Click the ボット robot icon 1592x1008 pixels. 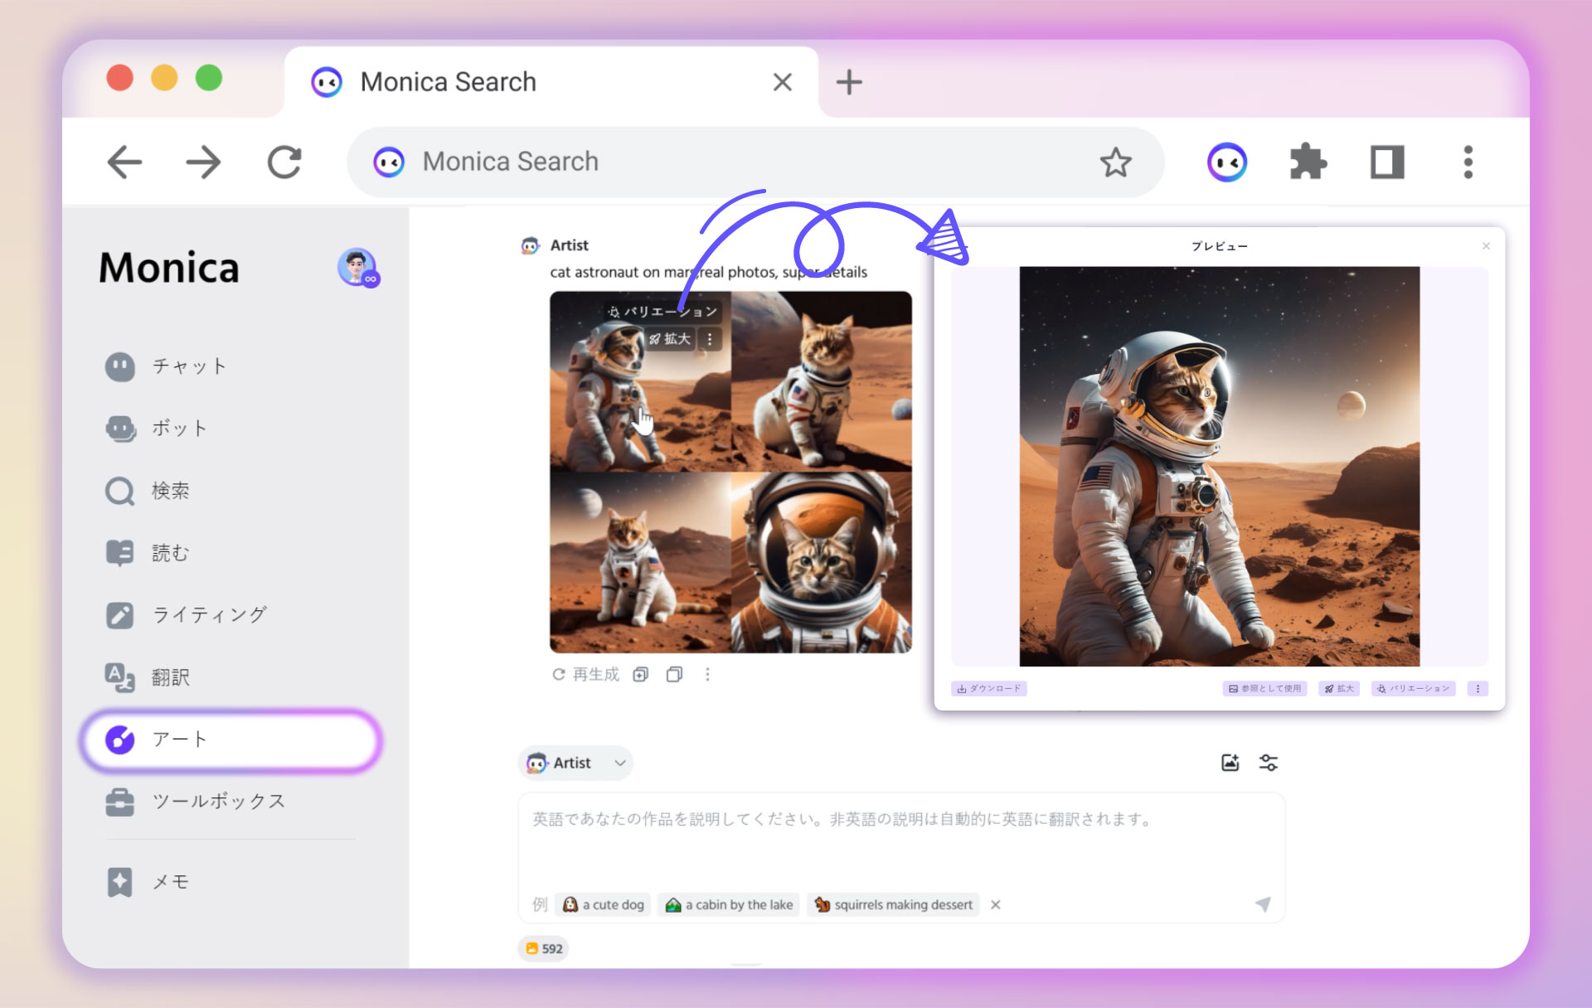[x=120, y=429]
